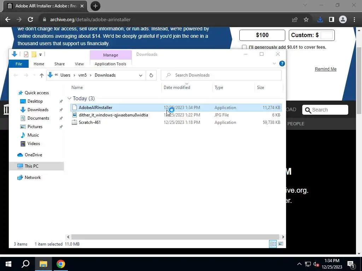Open the Windows Start menu
The image size is (362, 271).
8,264
